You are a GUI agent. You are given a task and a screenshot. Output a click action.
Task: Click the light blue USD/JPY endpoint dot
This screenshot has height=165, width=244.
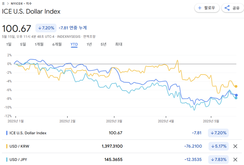click(x=236, y=98)
